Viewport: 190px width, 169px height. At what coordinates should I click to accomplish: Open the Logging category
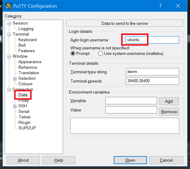26,29
